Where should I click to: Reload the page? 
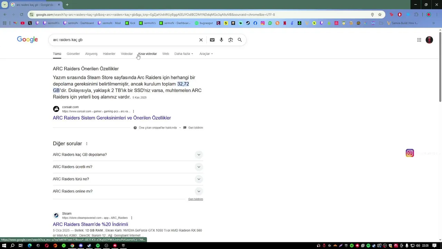pyautogui.click(x=21, y=15)
